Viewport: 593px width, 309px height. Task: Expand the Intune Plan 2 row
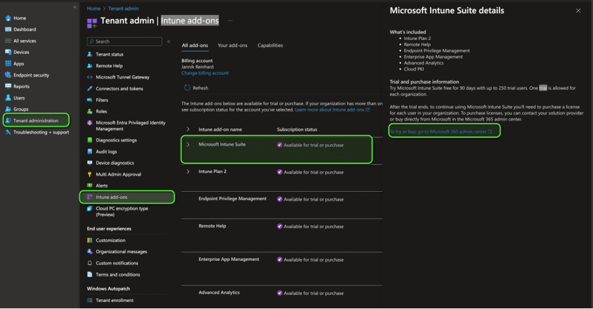(188, 172)
